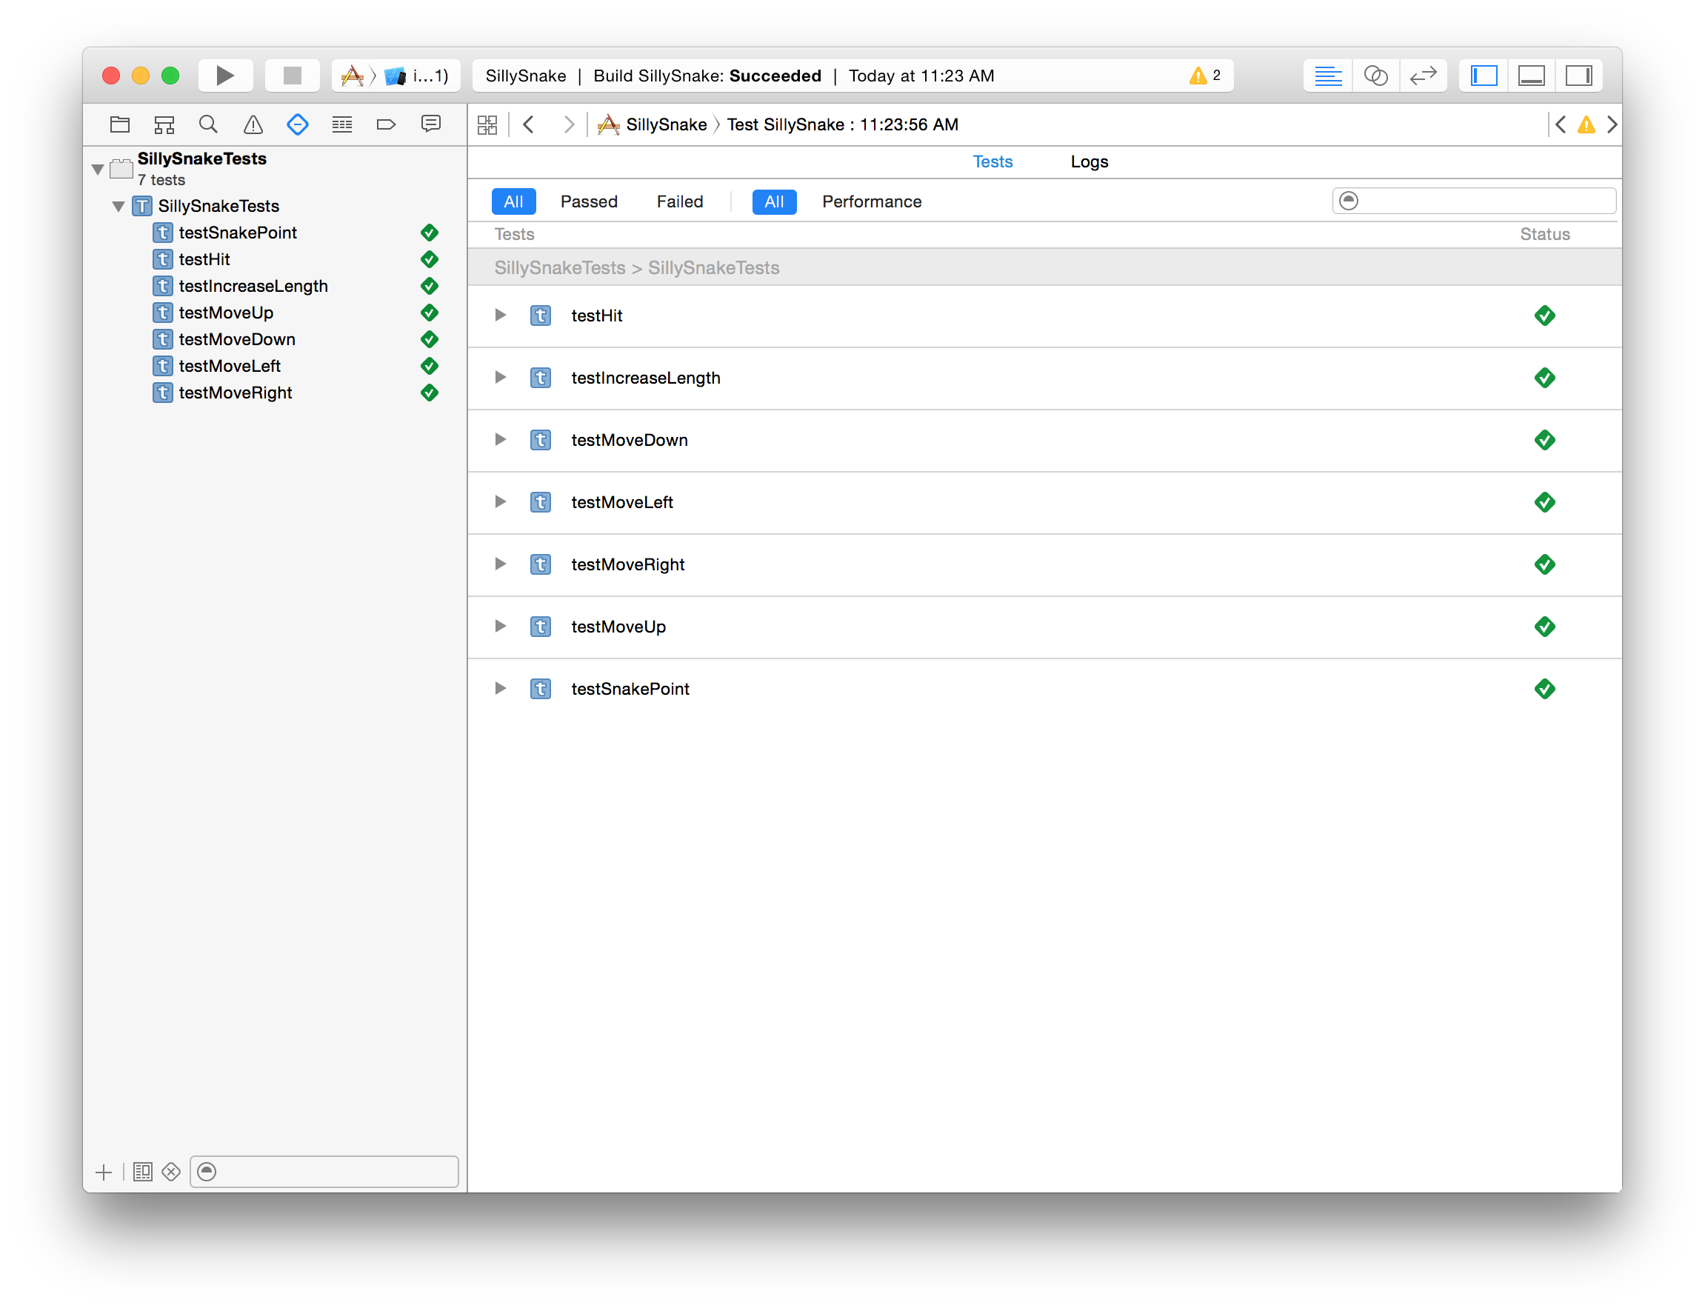Switch to the Assistant editor
Image resolution: width=1705 pixels, height=1311 pixels.
pos(1375,76)
